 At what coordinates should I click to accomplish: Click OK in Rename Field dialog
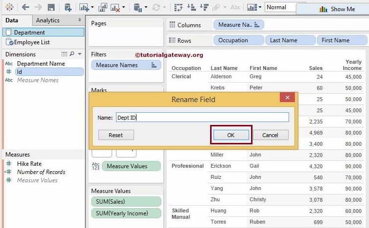pos(231,135)
